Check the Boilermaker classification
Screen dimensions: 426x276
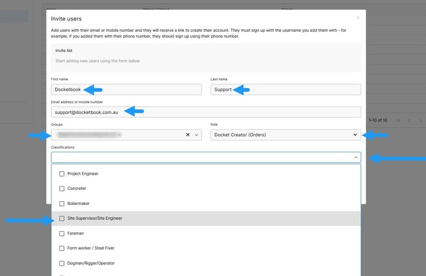(62, 204)
